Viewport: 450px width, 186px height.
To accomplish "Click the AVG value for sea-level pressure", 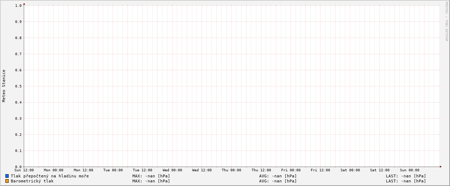I will 278,176.
